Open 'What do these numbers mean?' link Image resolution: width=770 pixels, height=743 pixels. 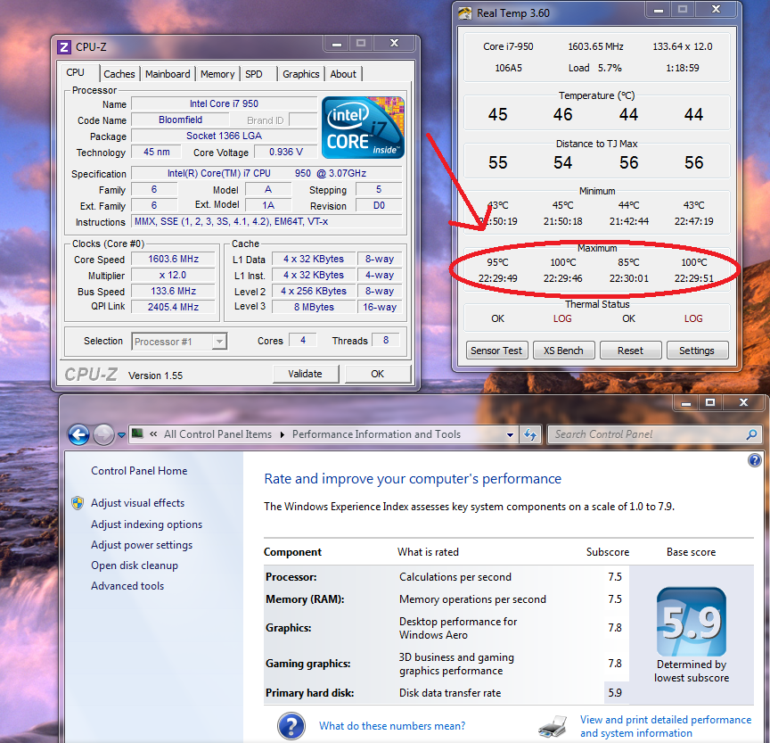pos(392,726)
